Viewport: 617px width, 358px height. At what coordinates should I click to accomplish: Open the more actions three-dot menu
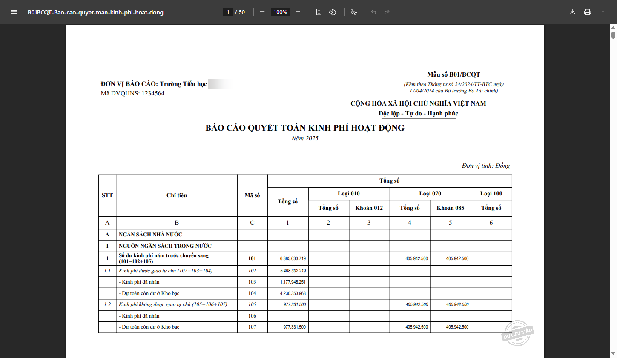coord(603,12)
